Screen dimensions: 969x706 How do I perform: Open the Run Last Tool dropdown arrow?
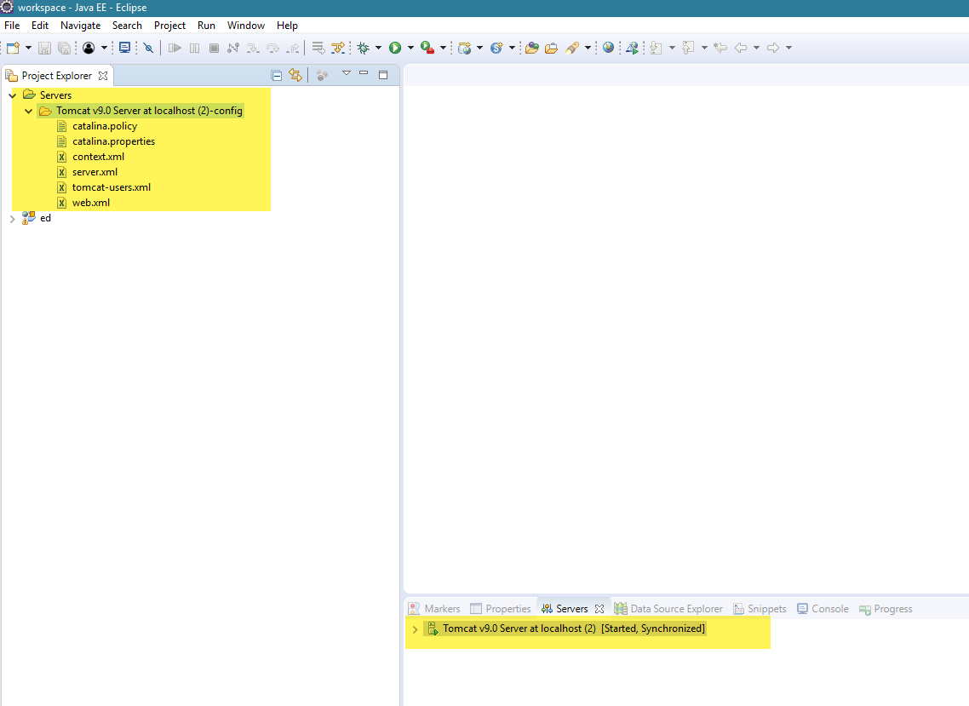pos(443,48)
